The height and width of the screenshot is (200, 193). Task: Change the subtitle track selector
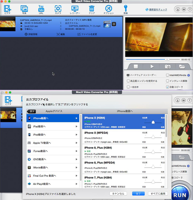(x=61, y=29)
